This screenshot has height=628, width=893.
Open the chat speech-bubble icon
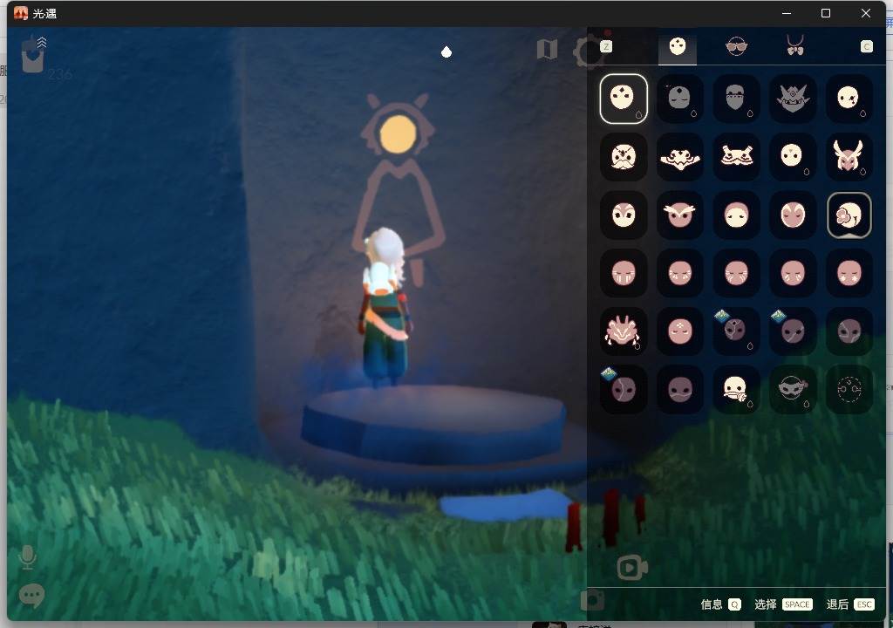pyautogui.click(x=31, y=596)
